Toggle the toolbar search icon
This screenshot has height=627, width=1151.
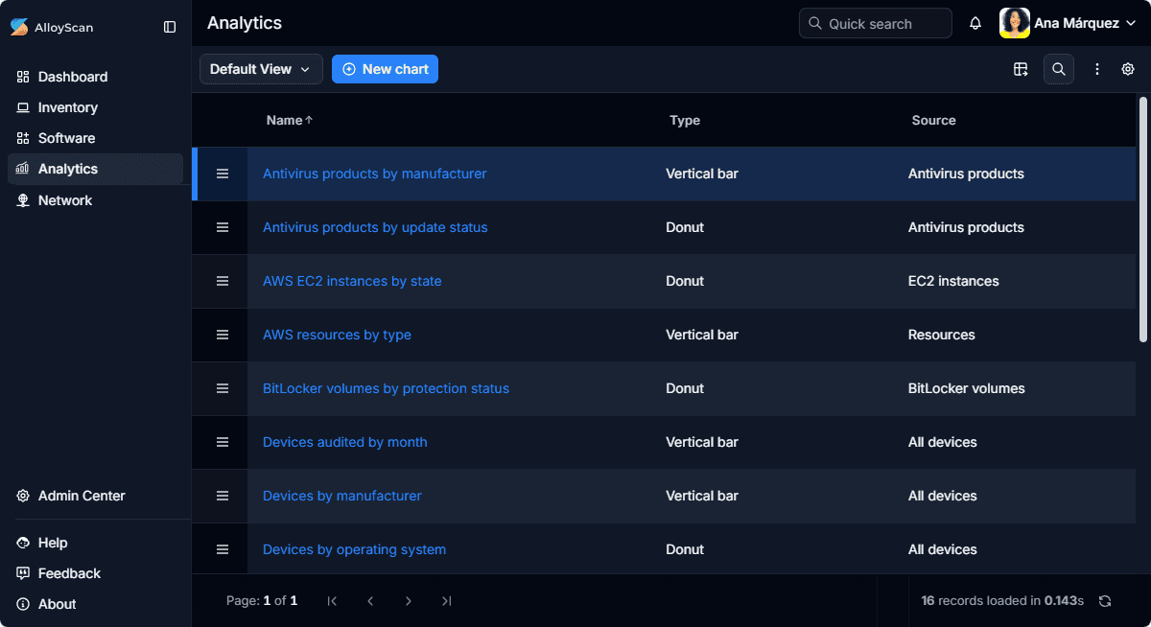tap(1059, 69)
